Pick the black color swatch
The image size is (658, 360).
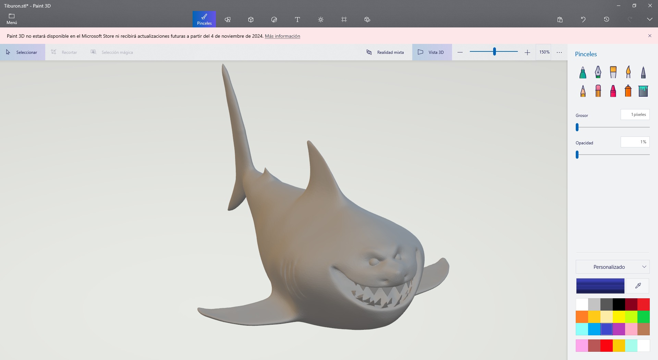point(619,304)
